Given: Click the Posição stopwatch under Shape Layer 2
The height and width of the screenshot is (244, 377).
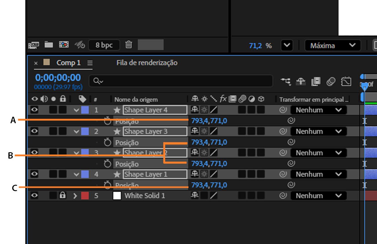Looking at the screenshot, I should click(108, 164).
